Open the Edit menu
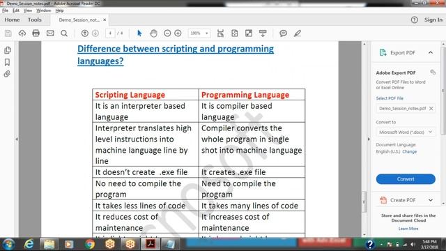This screenshot has width=446, height=251. coord(16,10)
